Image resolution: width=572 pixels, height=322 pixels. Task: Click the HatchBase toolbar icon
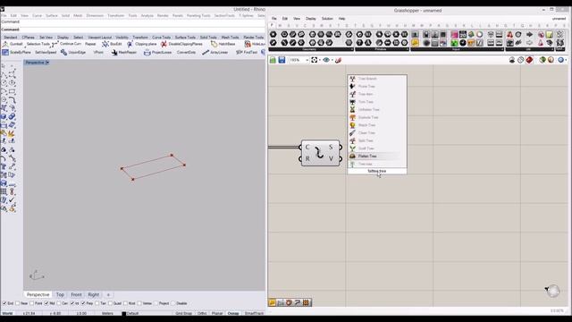(214, 44)
